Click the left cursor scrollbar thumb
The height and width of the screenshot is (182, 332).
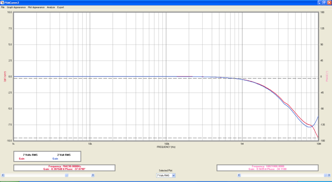pyautogui.click(x=66, y=175)
